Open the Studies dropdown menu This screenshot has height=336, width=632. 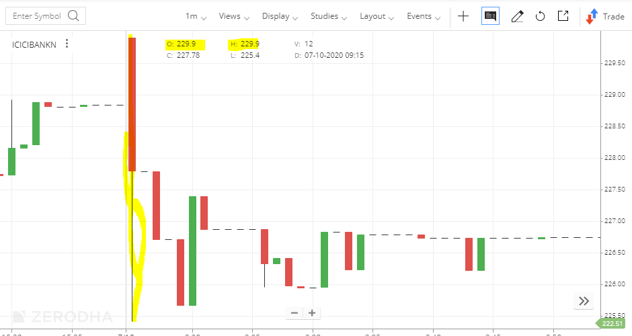[329, 16]
